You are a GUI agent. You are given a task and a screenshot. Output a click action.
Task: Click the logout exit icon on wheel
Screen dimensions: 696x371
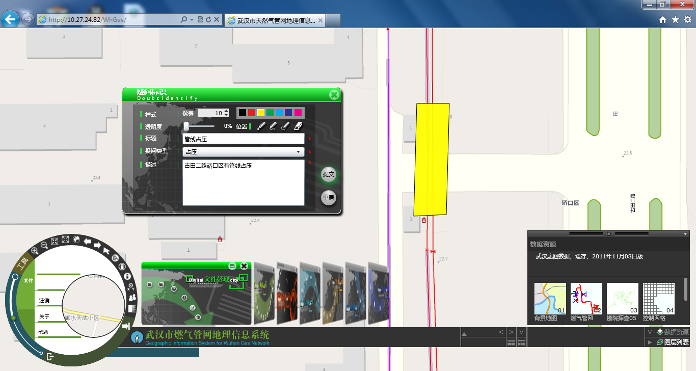pyautogui.click(x=50, y=356)
